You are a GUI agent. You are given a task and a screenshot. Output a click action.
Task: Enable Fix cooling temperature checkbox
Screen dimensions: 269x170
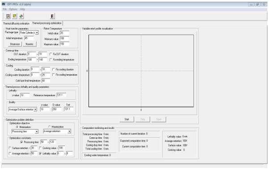click(x=53, y=75)
